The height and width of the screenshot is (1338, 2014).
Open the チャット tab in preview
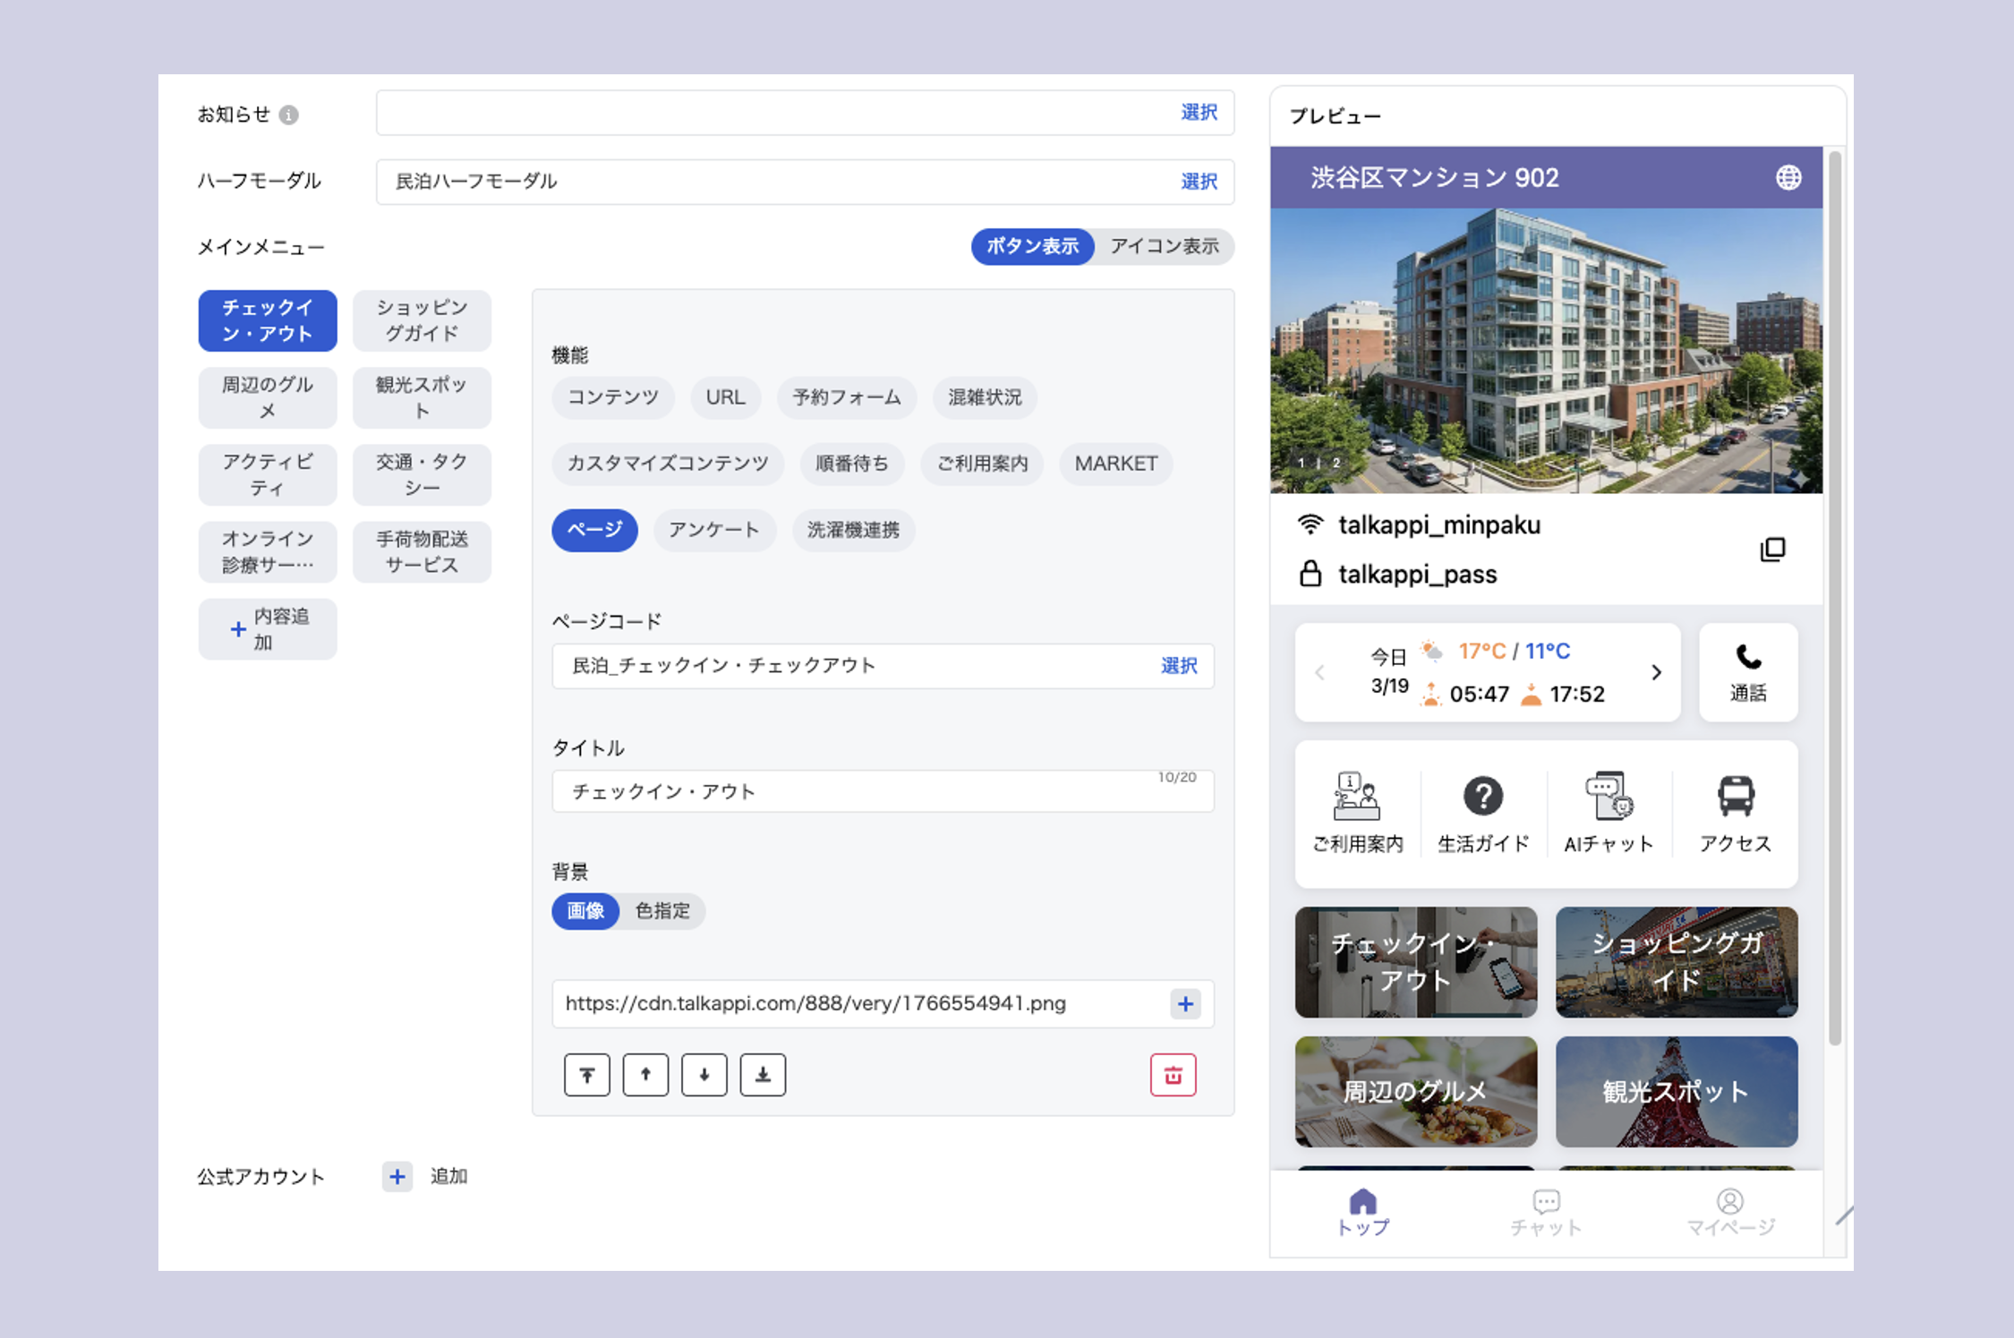pos(1546,1213)
